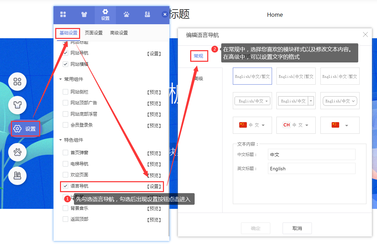377x244 pixels.
Task: Enable the 会员登录条 checkbox
Action: click(65, 125)
